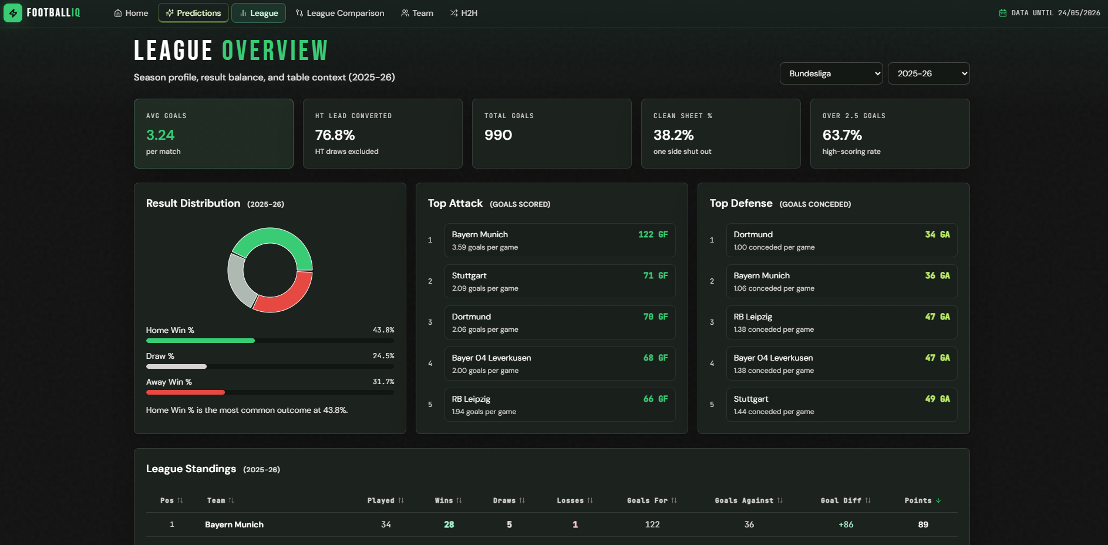The width and height of the screenshot is (1108, 545).
Task: Click the Away Win % progress bar
Action: pyautogui.click(x=270, y=392)
